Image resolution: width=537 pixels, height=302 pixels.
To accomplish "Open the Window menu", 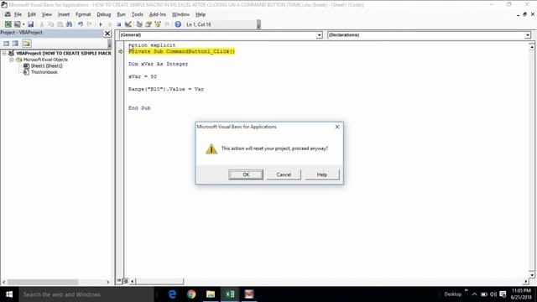I will [180, 14].
